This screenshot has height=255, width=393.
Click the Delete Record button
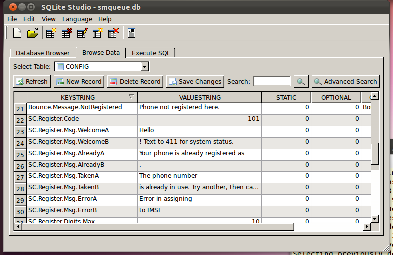coord(134,82)
